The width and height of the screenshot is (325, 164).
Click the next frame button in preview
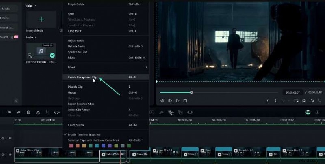(170, 101)
